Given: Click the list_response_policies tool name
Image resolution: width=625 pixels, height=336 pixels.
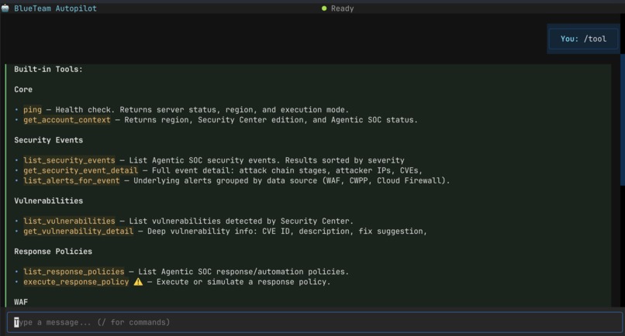Looking at the screenshot, I should click(74, 272).
